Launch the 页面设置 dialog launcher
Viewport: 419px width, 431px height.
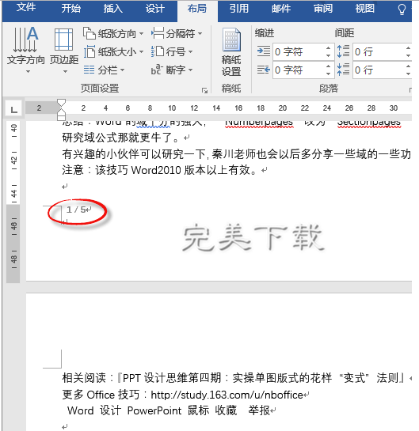pyautogui.click(x=204, y=90)
